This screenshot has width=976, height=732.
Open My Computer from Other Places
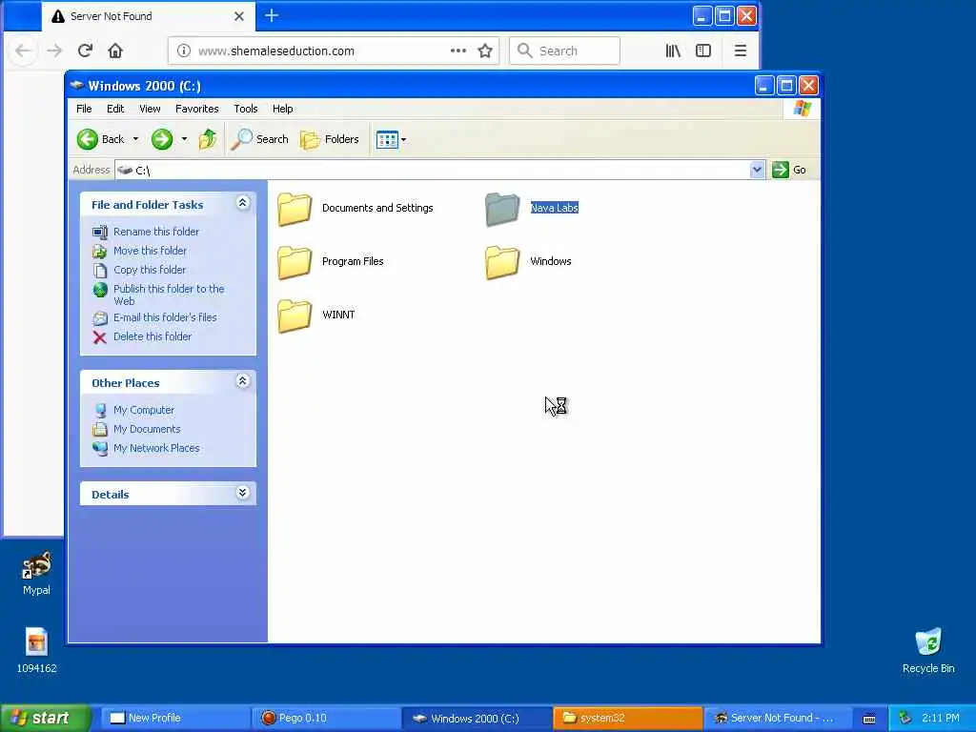[144, 410]
